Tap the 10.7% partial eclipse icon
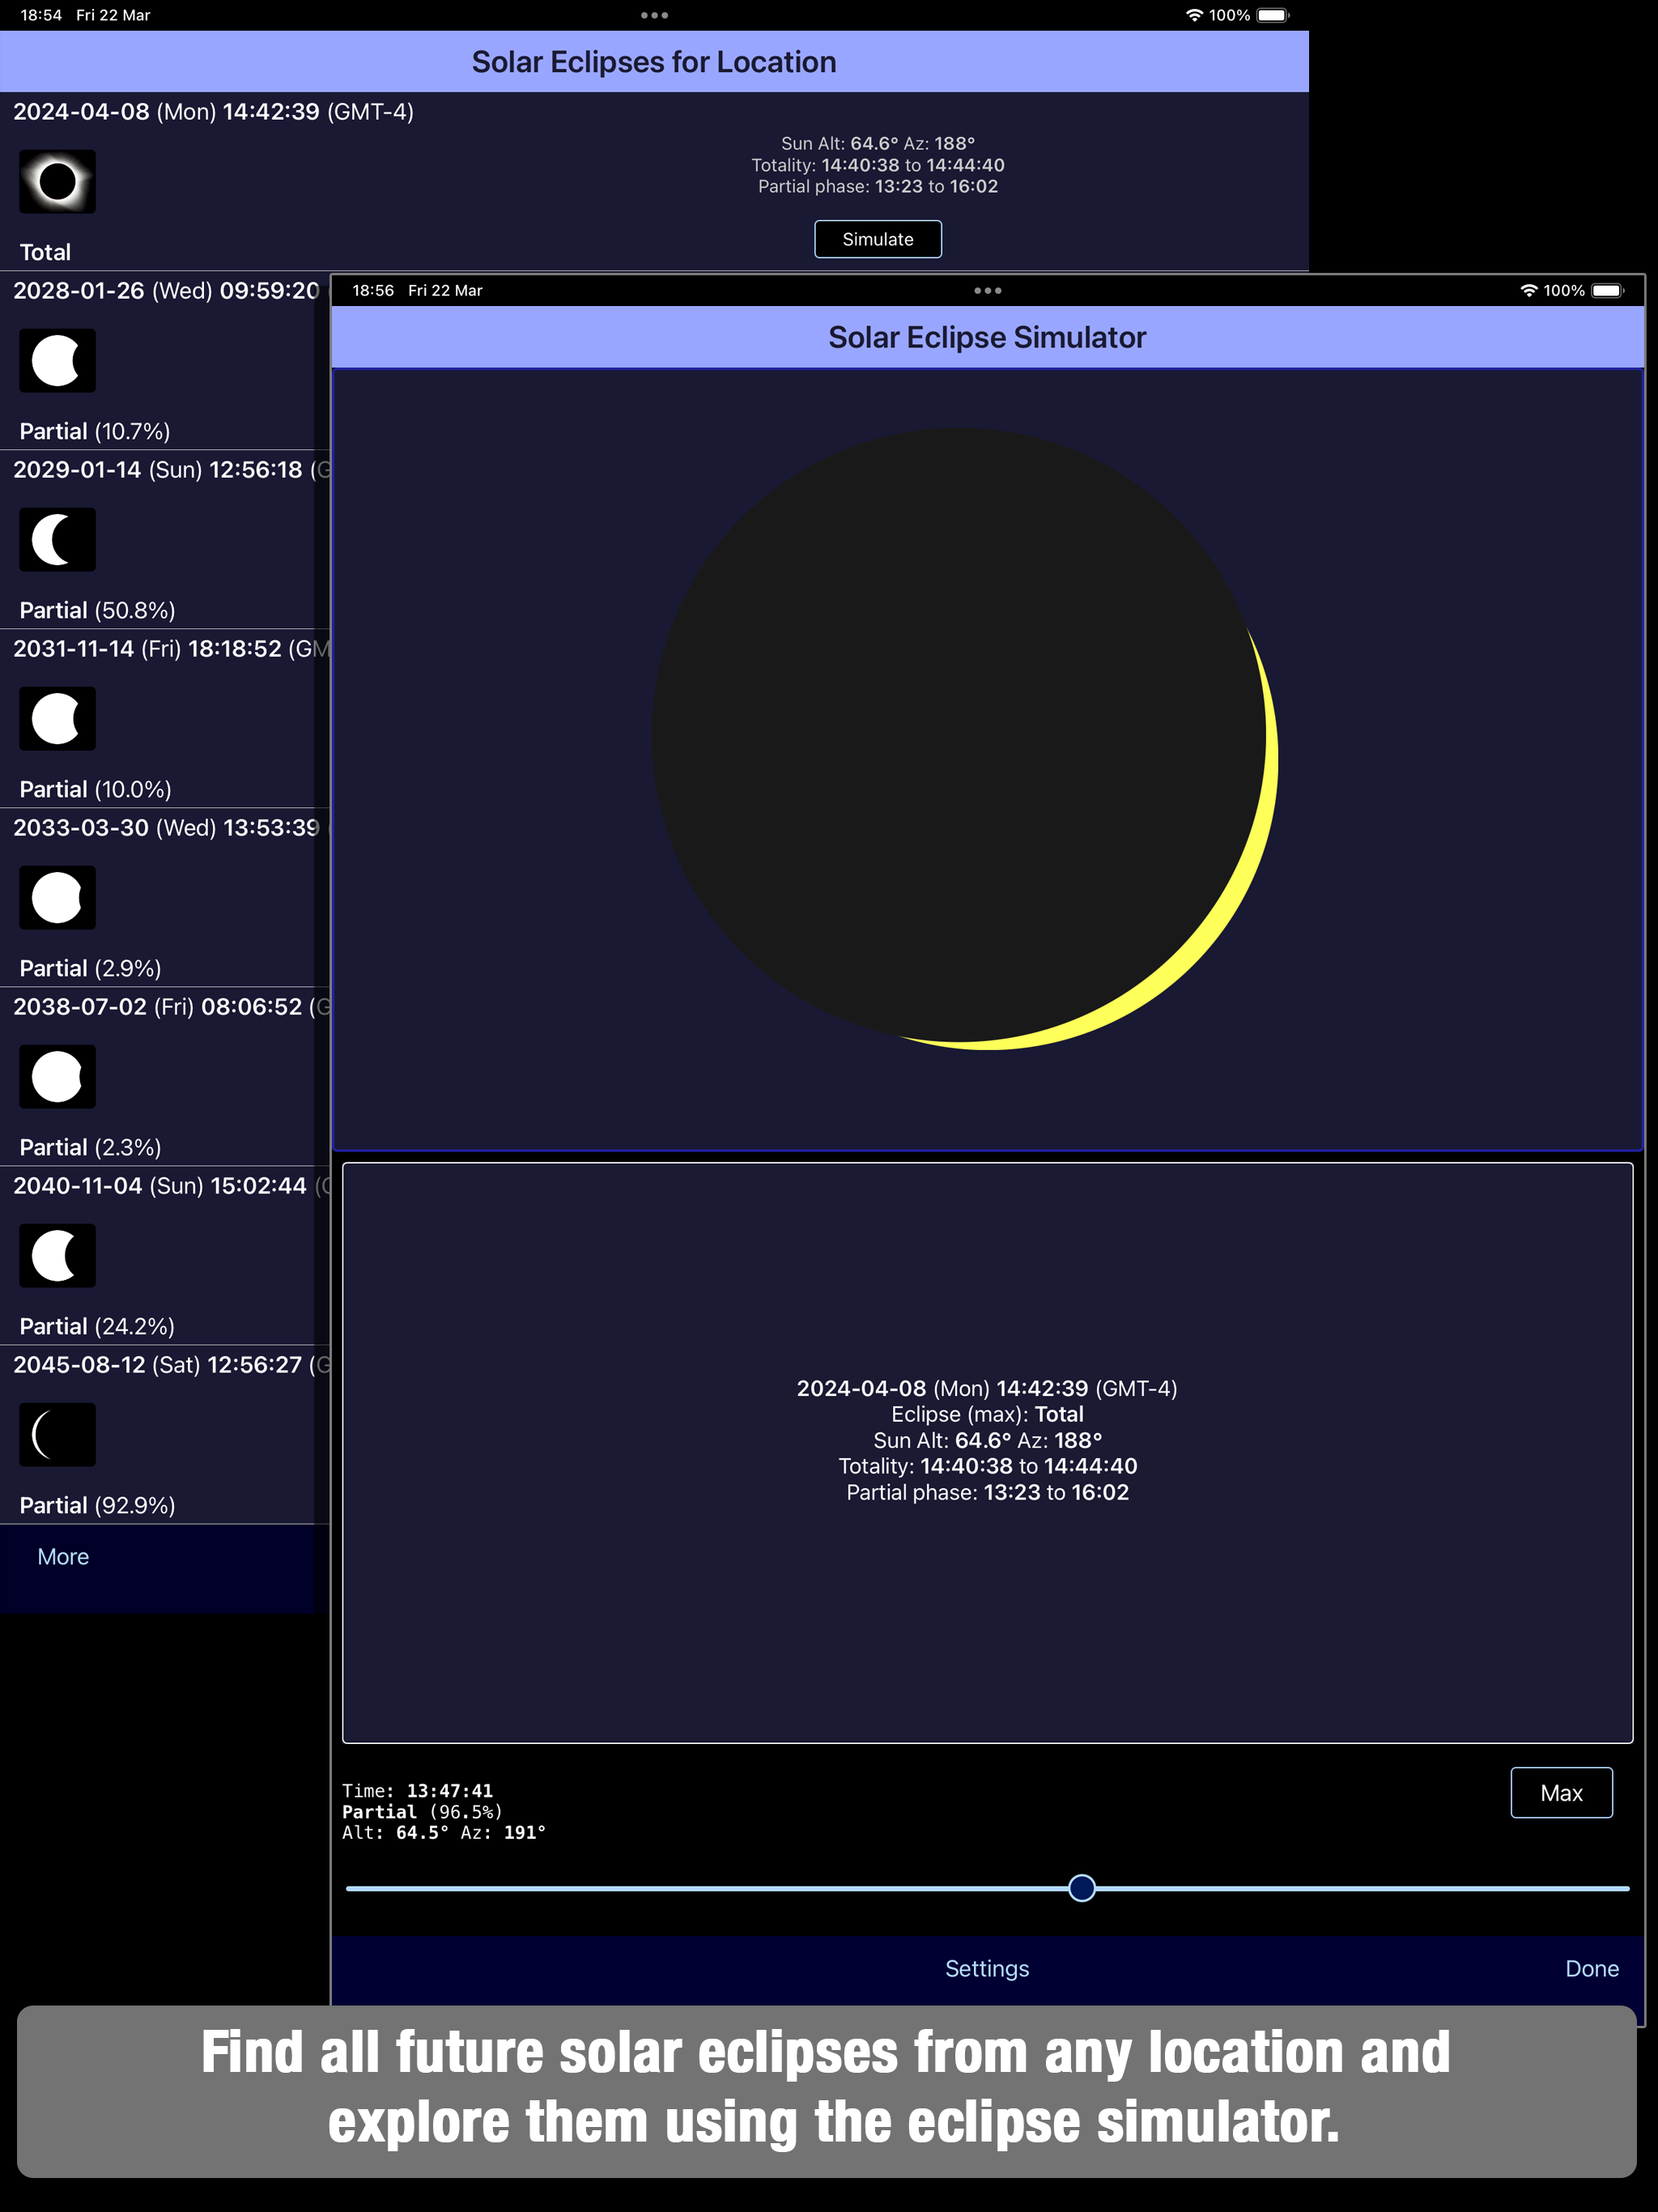1658x2212 pixels. 57,360
